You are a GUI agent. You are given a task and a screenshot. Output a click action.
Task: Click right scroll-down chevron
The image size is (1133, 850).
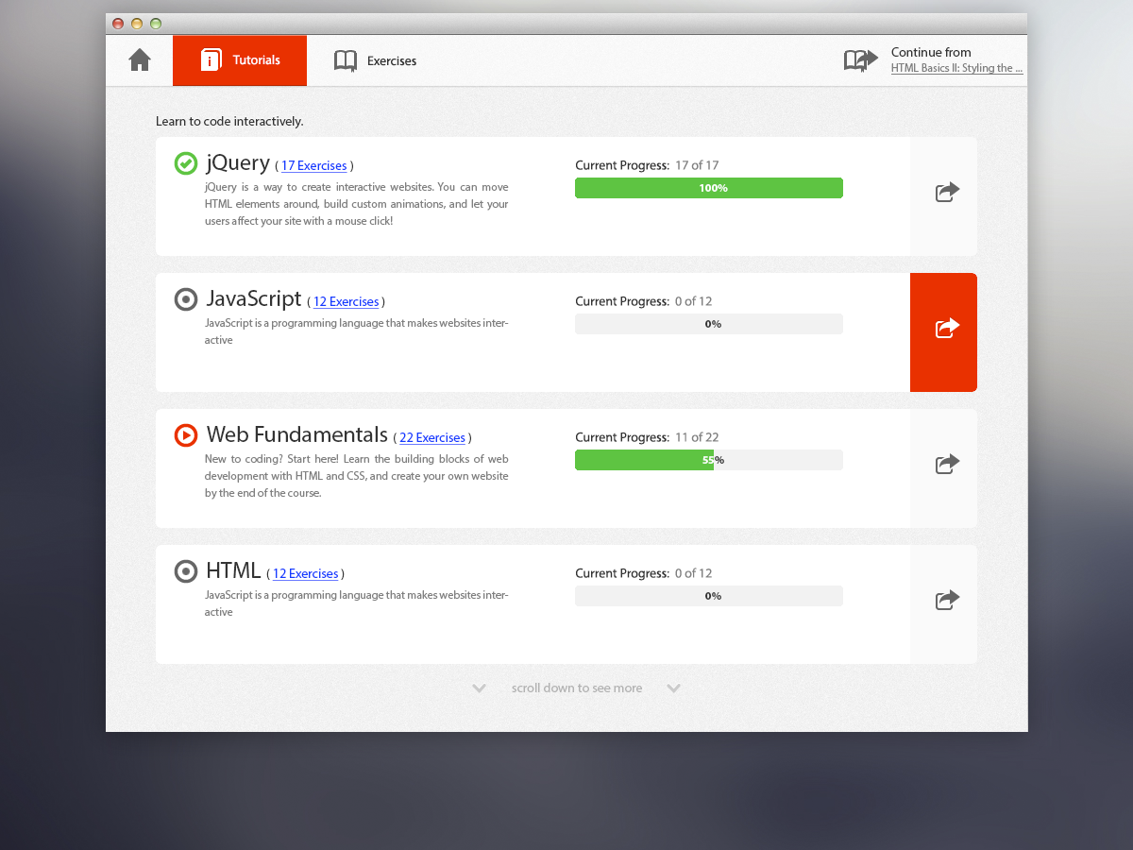[674, 688]
